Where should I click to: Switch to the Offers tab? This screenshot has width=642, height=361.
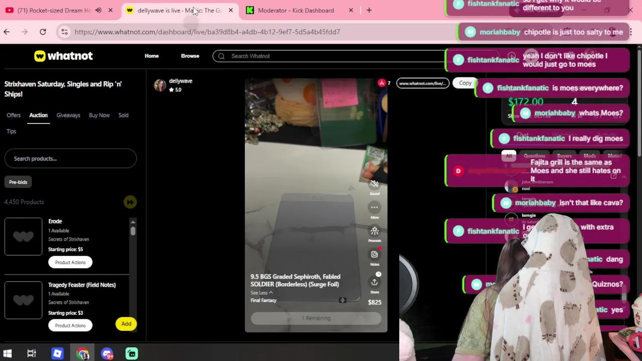[x=14, y=115]
